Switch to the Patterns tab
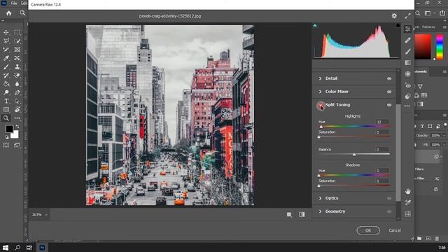Screen dimensions: 448x252 point(428,27)
